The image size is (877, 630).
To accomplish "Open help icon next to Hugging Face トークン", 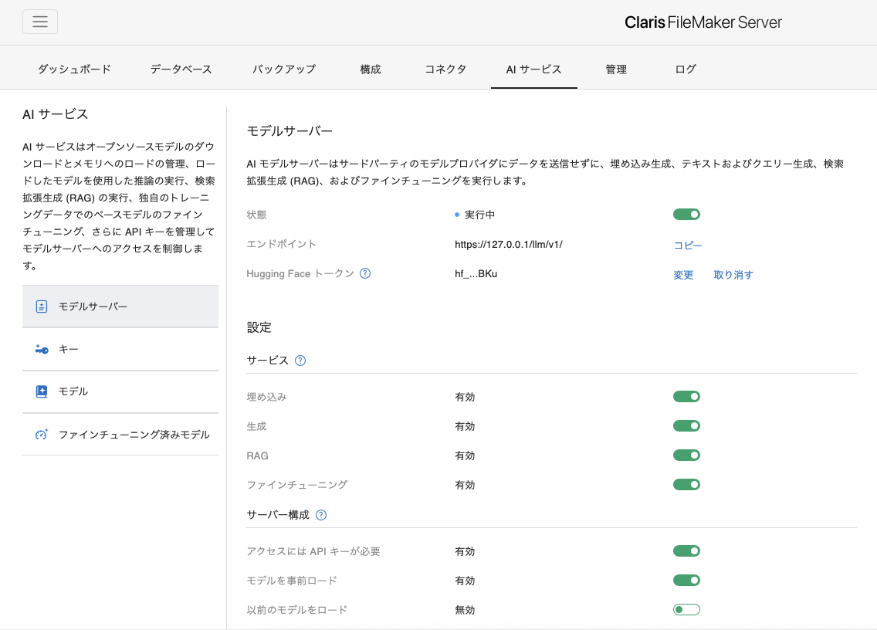I will point(365,273).
